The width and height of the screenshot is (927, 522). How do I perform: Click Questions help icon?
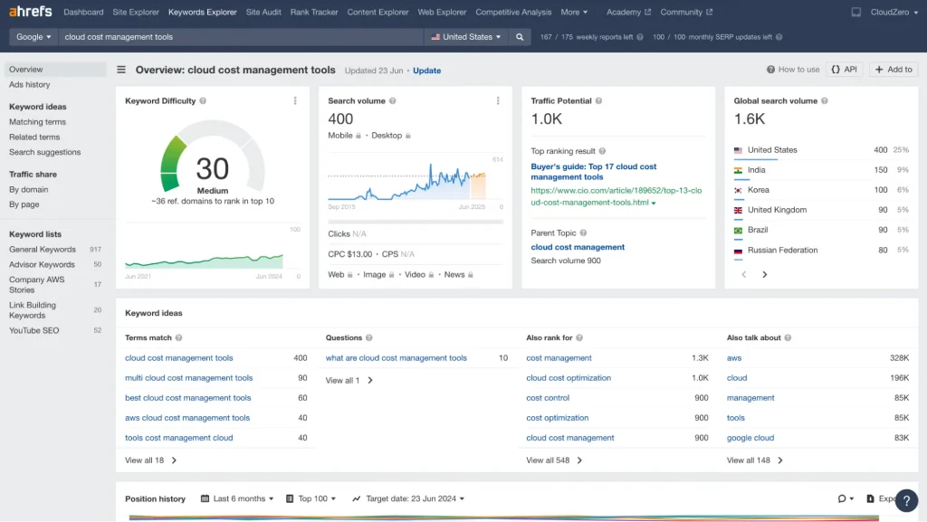pos(369,337)
